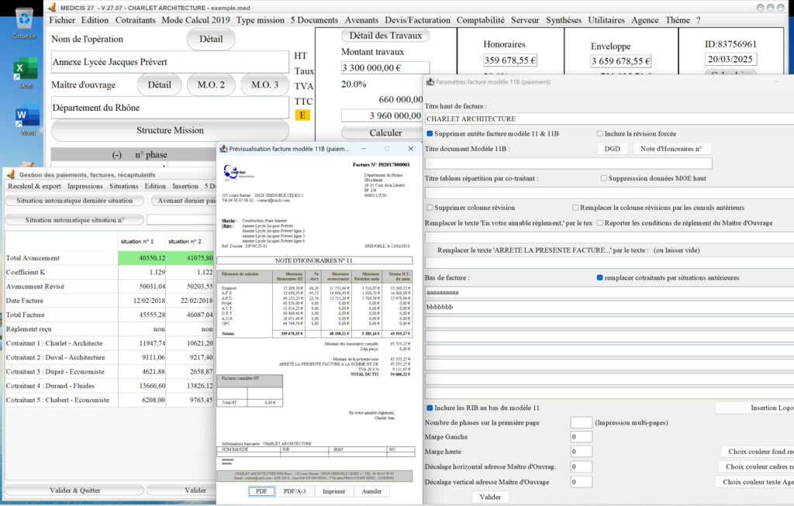Select the 40350,12 Total Avancement cell
The image size is (794, 506).
click(143, 258)
